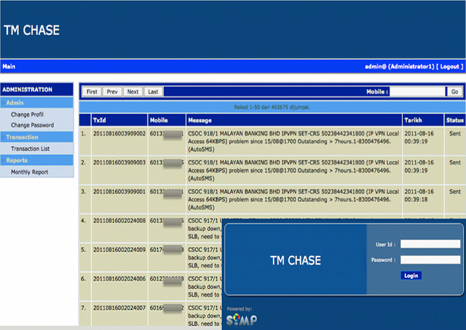Click the TxId column header
466x330 pixels.
(120, 120)
